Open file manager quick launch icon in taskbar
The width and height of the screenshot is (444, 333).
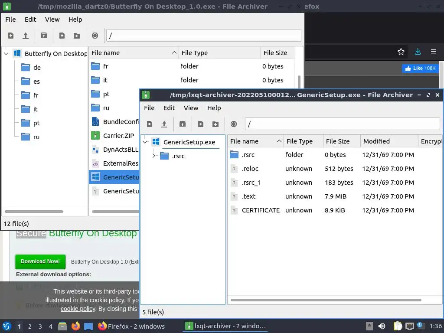coord(62,326)
